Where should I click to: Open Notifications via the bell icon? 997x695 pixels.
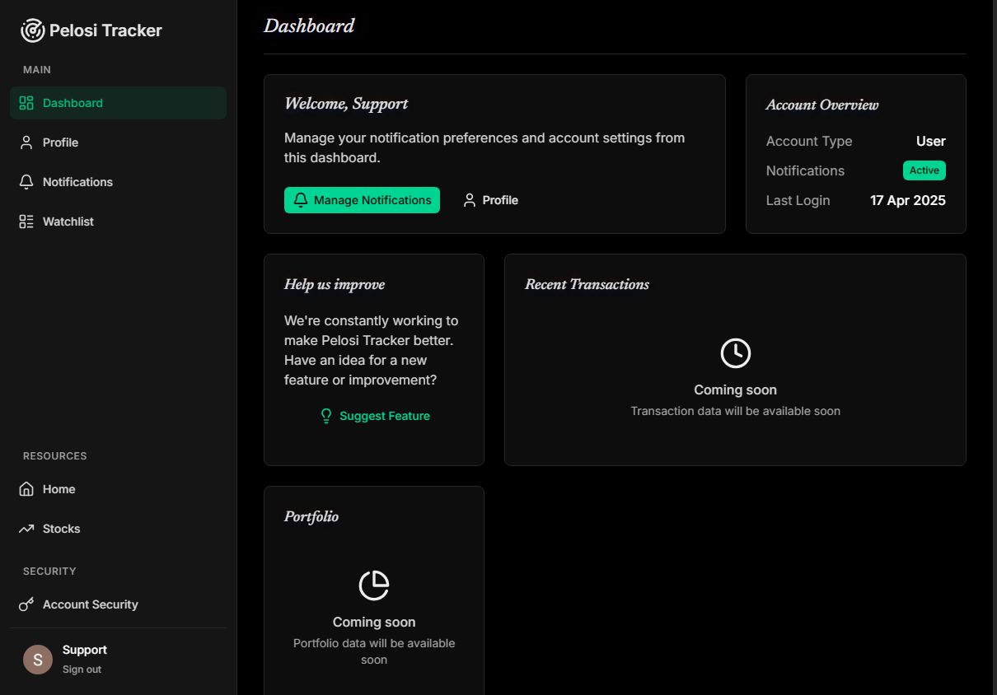(25, 182)
